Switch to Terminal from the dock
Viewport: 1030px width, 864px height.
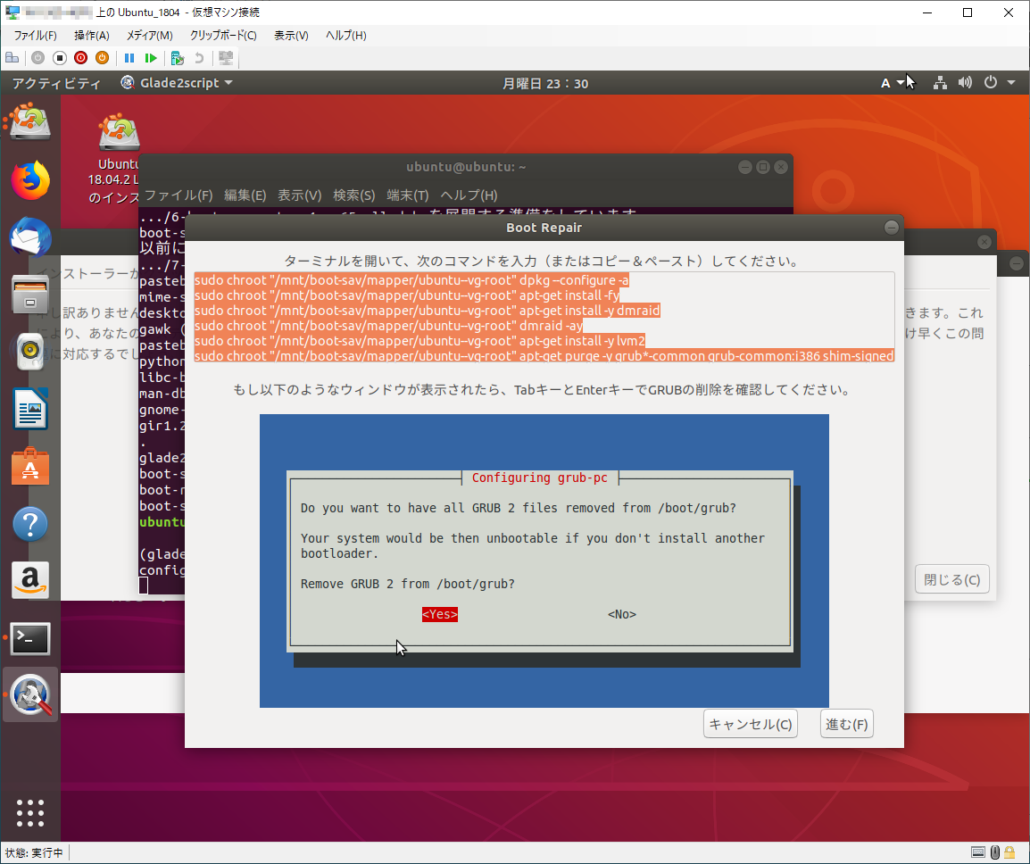[x=29, y=638]
